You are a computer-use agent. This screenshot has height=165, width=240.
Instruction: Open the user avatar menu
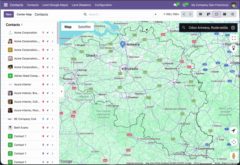pos(234,5)
